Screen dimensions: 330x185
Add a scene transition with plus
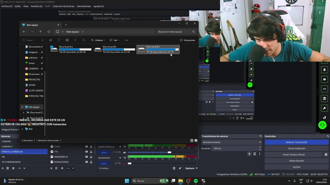click(x=249, y=154)
